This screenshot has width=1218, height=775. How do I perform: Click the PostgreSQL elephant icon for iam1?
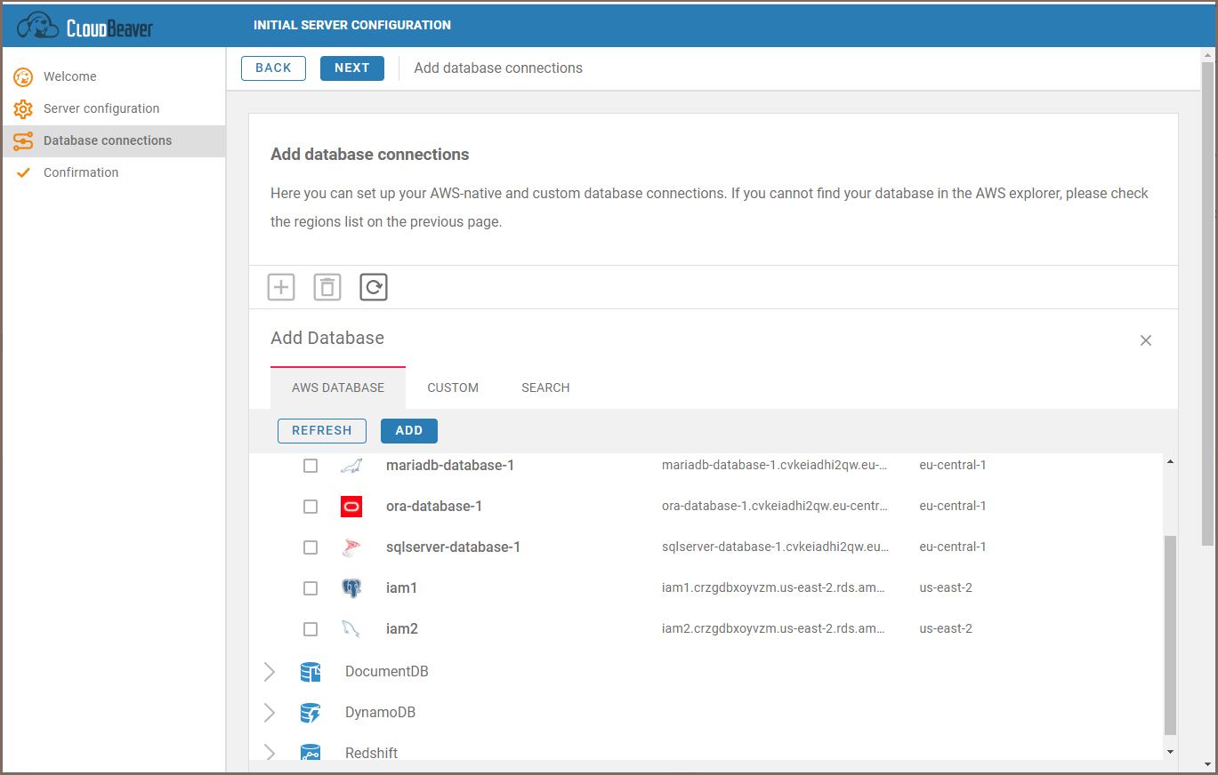click(351, 588)
